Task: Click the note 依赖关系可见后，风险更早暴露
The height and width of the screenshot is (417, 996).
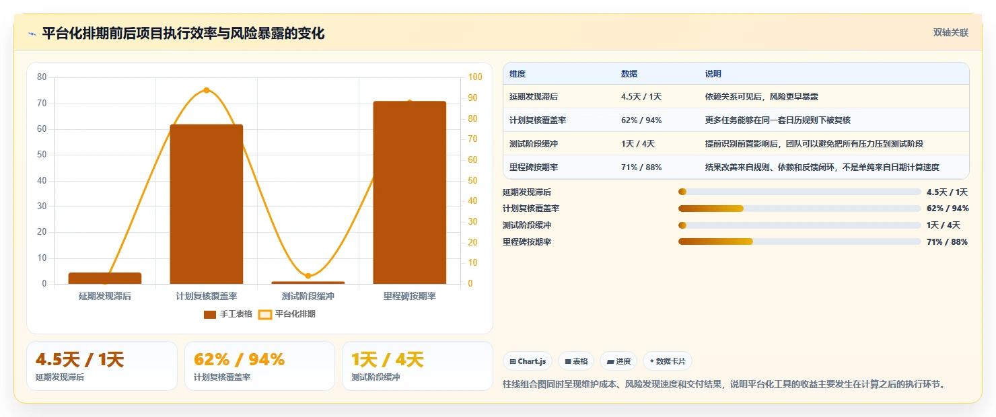Action: pos(761,97)
